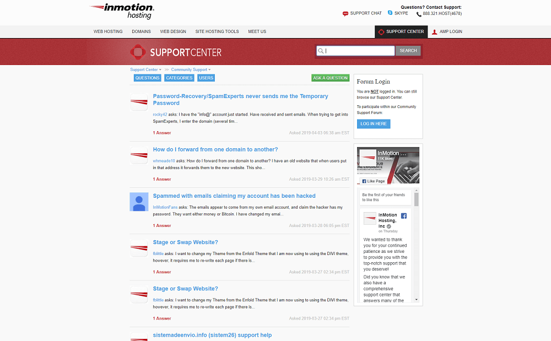Focus the support search input field
Image resolution: width=551 pixels, height=341 pixels.
(355, 51)
